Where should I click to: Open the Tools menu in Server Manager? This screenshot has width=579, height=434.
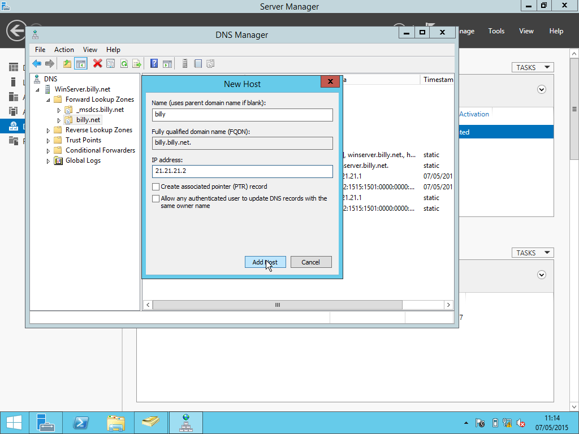point(496,31)
